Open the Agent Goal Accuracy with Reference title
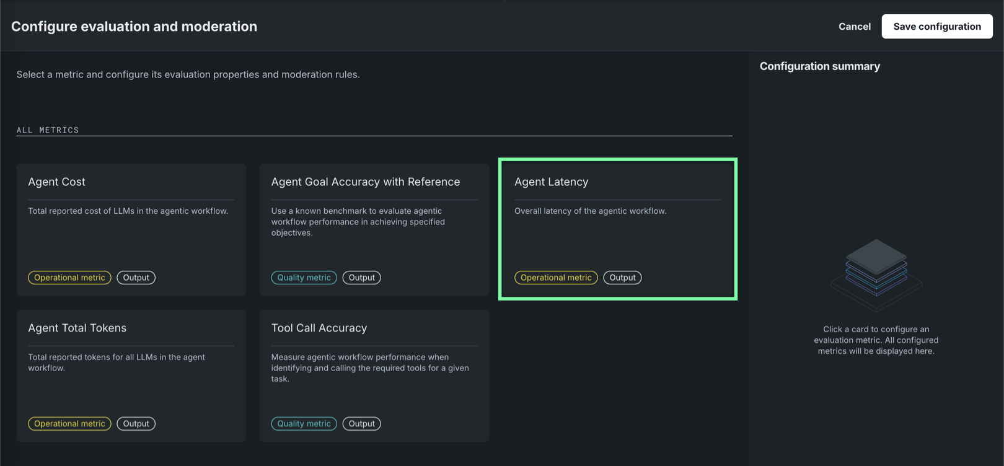 (365, 182)
